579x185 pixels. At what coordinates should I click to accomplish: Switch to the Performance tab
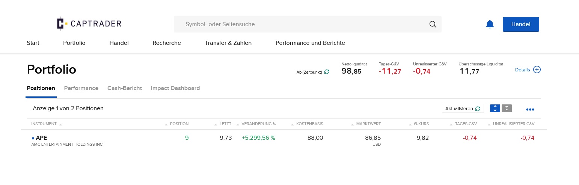pyautogui.click(x=81, y=88)
